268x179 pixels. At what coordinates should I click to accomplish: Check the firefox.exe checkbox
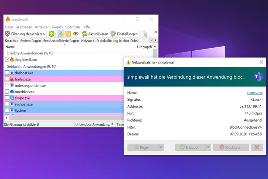click(x=7, y=79)
